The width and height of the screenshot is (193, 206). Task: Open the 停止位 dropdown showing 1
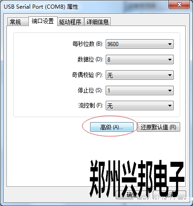click(139, 91)
